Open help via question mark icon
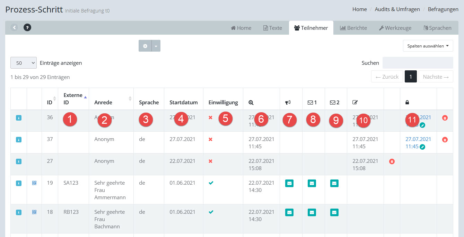The image size is (464, 237). pos(27,27)
